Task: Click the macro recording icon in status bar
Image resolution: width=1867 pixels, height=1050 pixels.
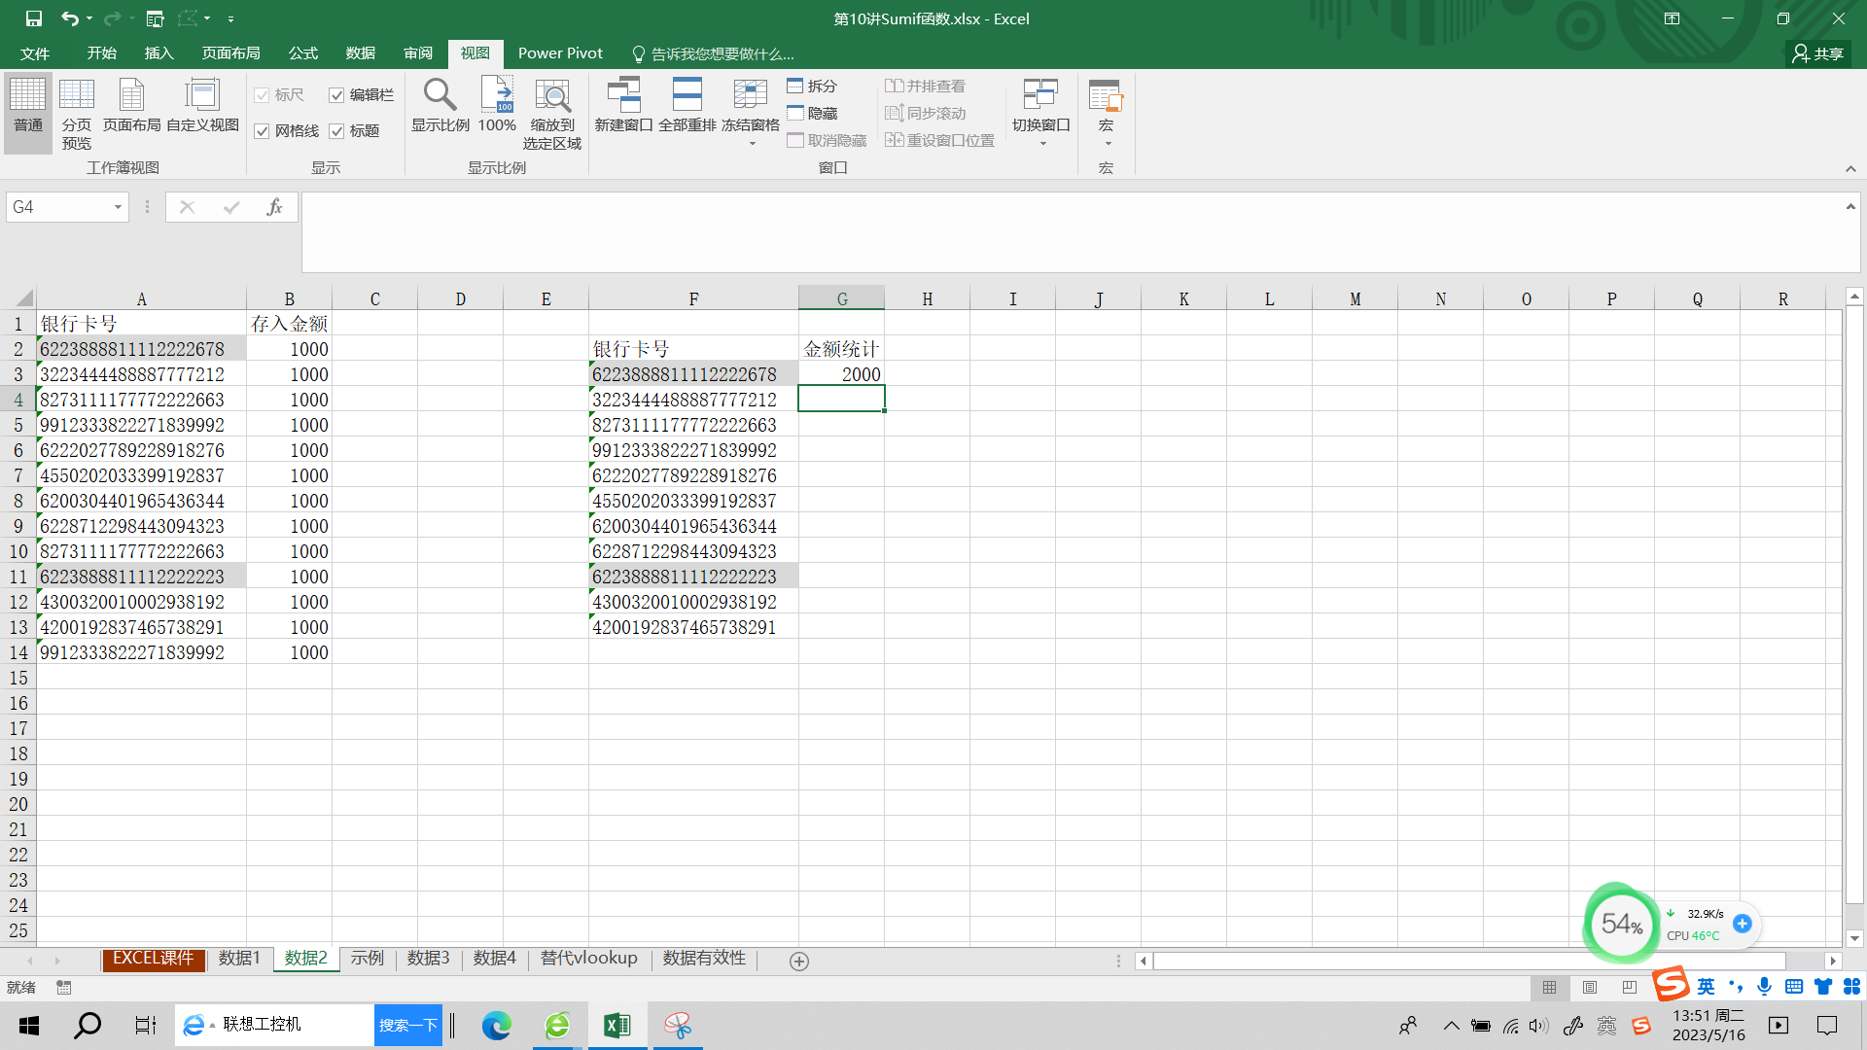Action: pos(64,987)
